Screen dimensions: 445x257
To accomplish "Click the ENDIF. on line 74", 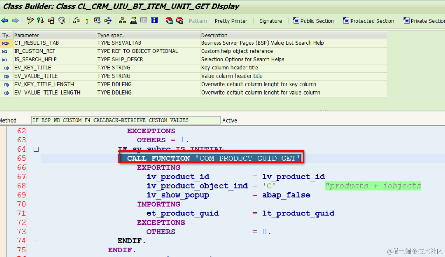I will pyautogui.click(x=132, y=241).
